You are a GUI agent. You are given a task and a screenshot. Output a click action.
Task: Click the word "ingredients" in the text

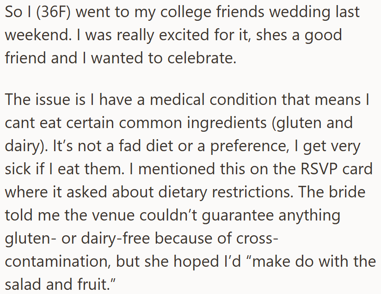point(227,123)
